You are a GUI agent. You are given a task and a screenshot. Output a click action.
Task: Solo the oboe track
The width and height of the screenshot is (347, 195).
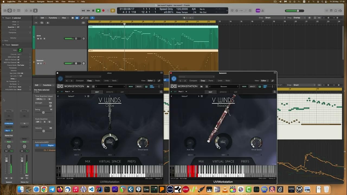coord(41,39)
